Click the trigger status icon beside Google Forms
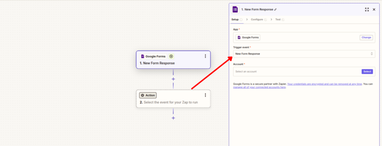Screen dimensions: 382x146 tap(171, 56)
